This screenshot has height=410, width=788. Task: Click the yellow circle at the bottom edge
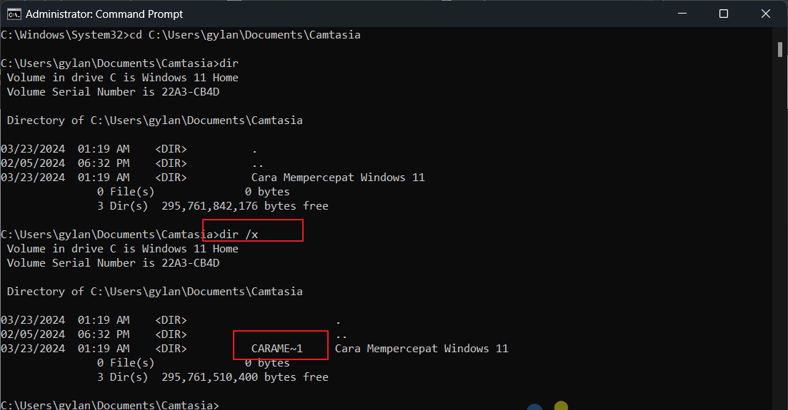(561, 406)
